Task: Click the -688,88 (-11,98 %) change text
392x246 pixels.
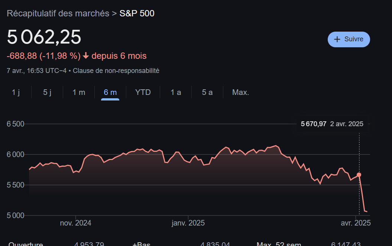Action: coord(44,55)
